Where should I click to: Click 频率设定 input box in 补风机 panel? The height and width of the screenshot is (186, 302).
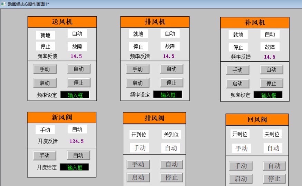click(268, 95)
